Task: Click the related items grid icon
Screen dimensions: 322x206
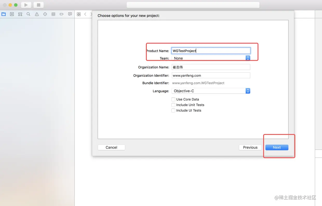Action: click(x=79, y=14)
